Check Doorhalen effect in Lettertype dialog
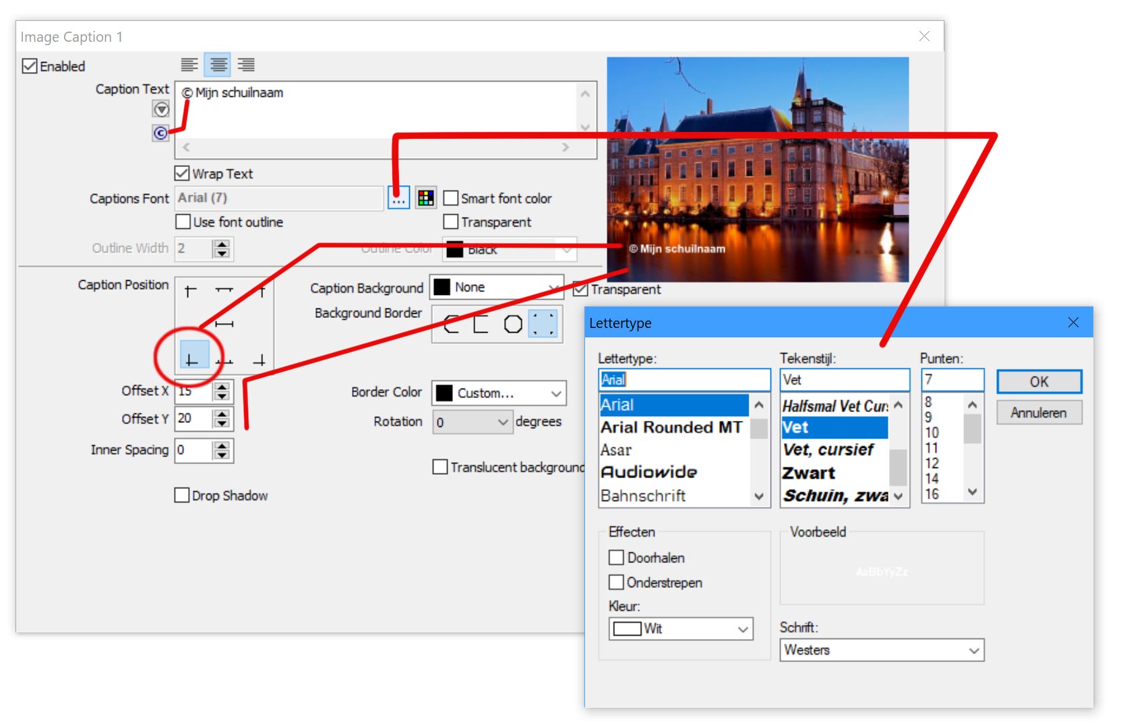1121x728 pixels. tap(616, 558)
